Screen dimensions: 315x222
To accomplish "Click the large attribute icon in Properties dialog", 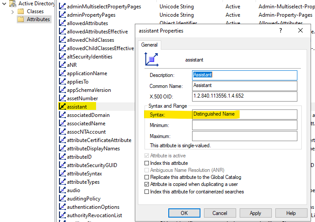I will (152, 59).
